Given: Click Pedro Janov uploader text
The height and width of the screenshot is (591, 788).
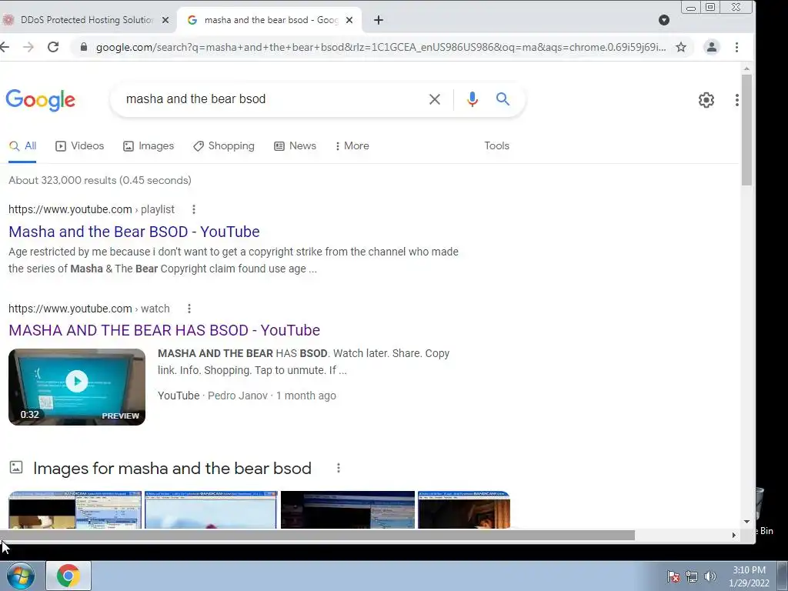Looking at the screenshot, I should click(x=238, y=396).
